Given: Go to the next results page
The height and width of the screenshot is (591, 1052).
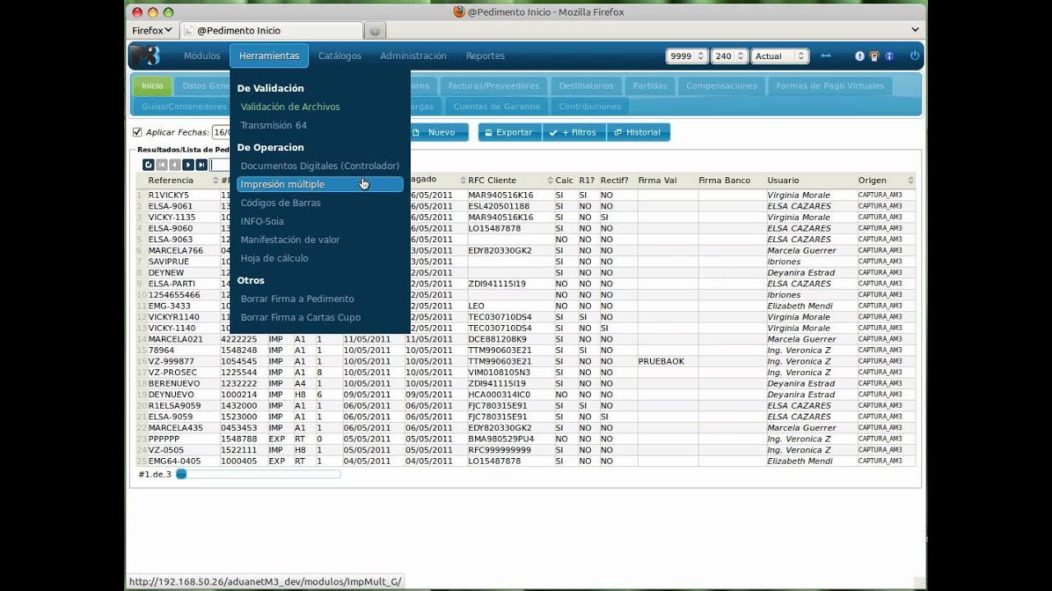Looking at the screenshot, I should (x=188, y=165).
